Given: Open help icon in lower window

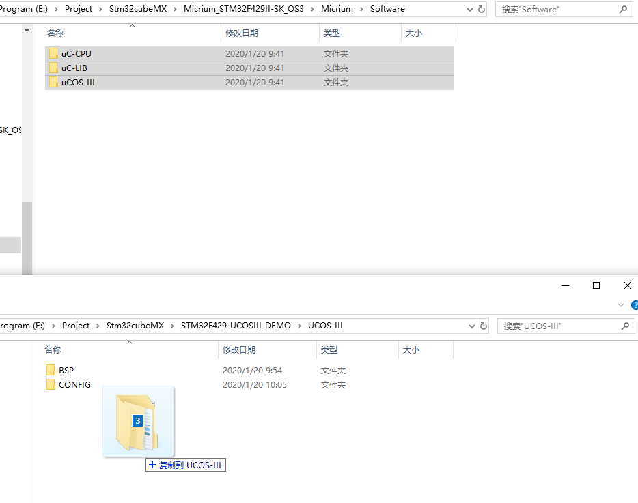Looking at the screenshot, I should click(635, 305).
